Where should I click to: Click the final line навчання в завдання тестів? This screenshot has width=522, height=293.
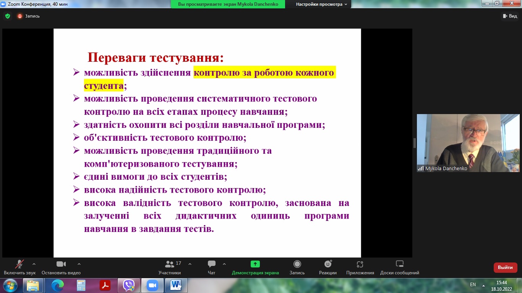click(149, 229)
